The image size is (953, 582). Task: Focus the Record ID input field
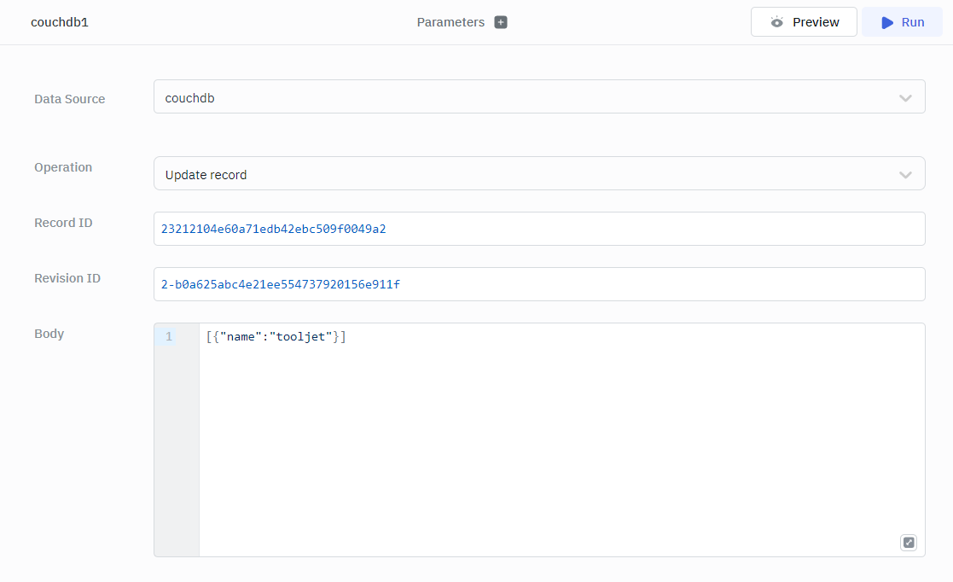point(538,229)
